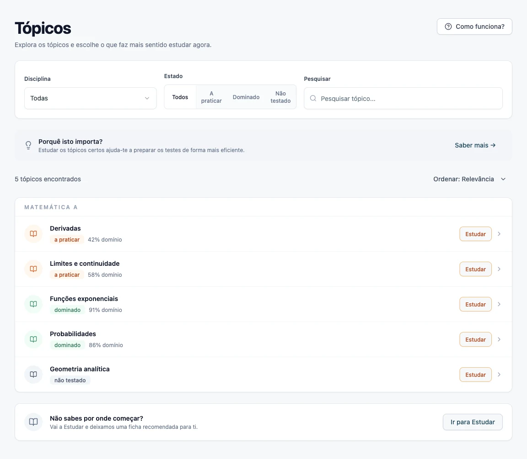Screen dimensions: 527x459
Task: Click the grey book icon beside Geometria analítica
Action: pos(33,375)
